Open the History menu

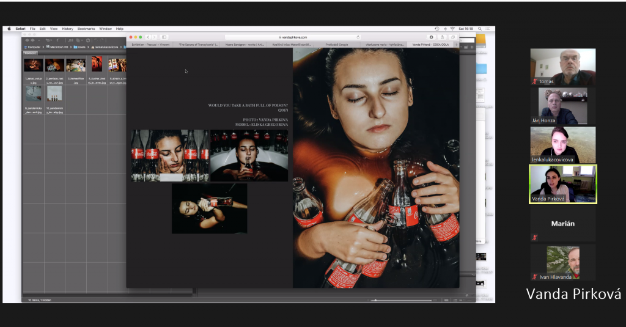pyautogui.click(x=67, y=29)
